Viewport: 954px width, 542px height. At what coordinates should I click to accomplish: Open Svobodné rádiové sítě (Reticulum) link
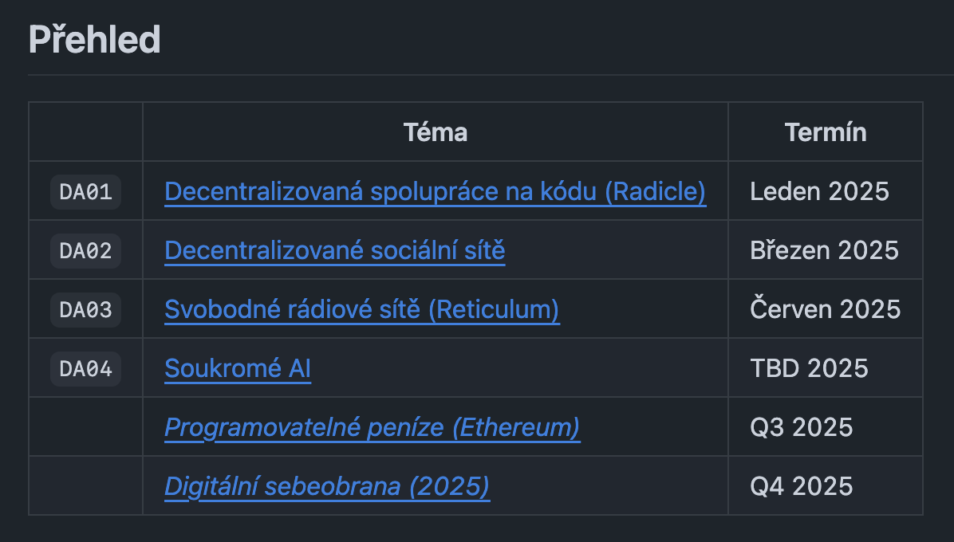coord(362,309)
